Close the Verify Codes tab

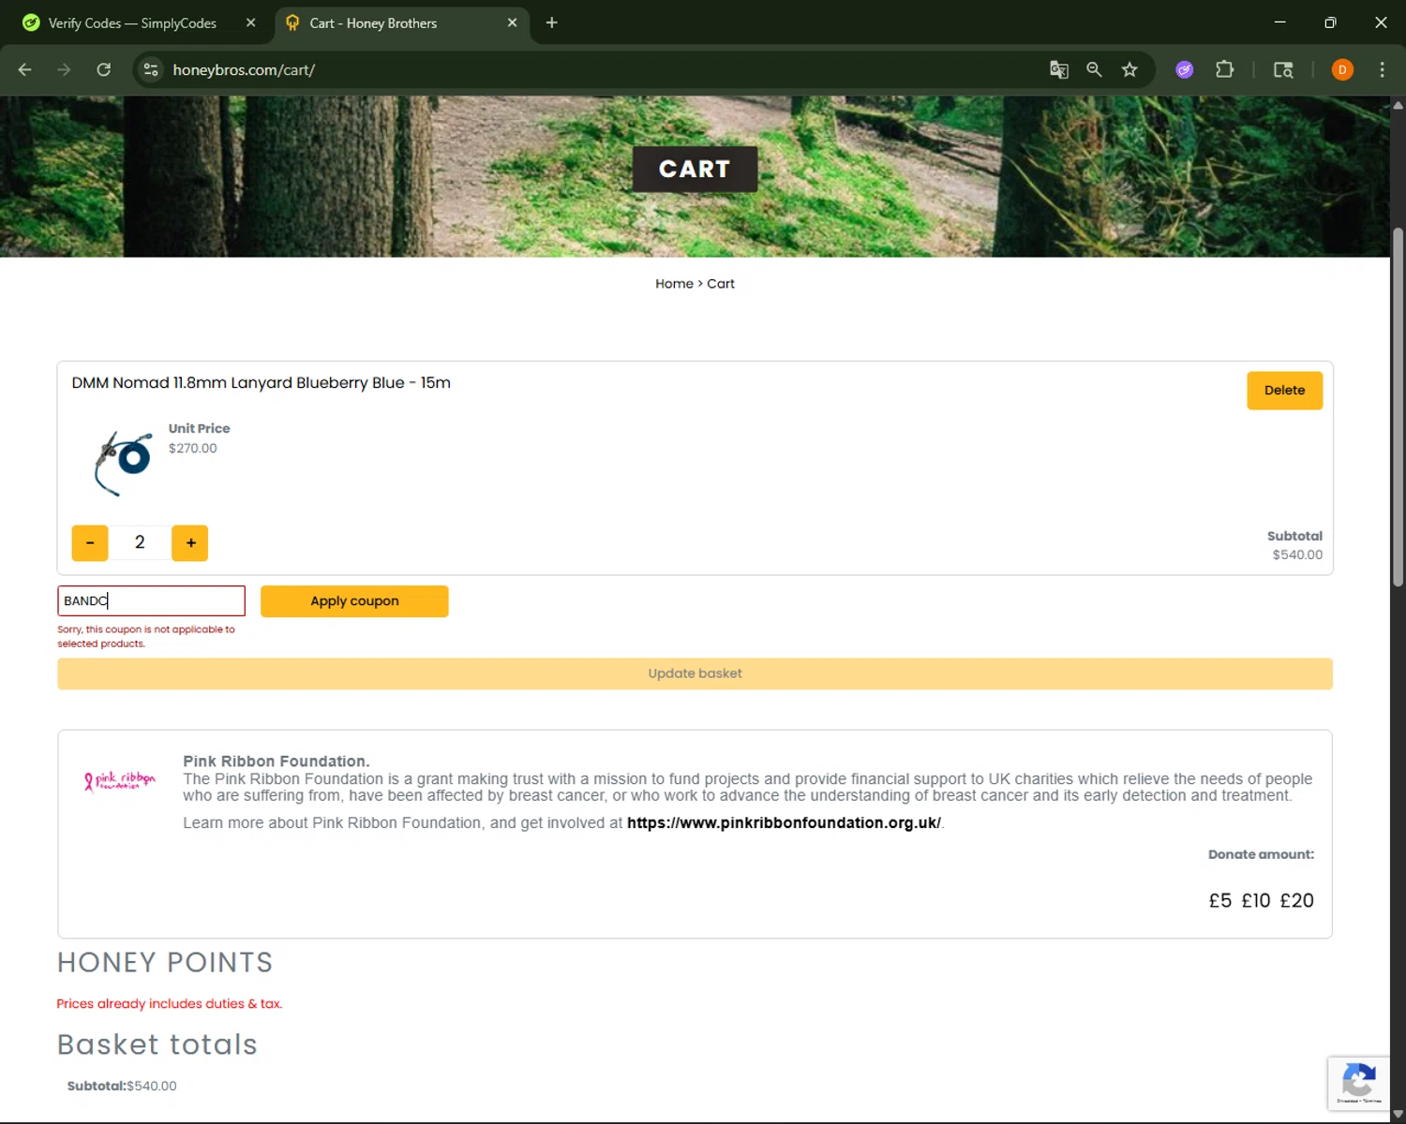(x=250, y=22)
